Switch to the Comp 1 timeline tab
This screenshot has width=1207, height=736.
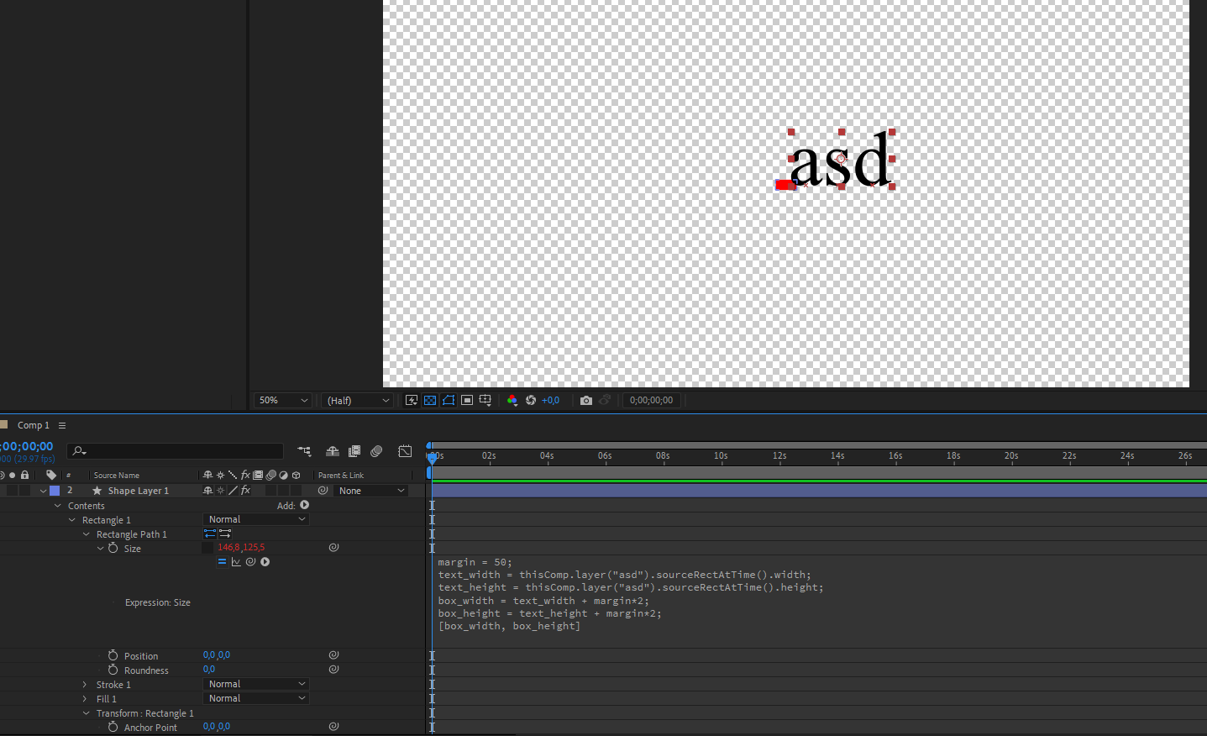[33, 425]
